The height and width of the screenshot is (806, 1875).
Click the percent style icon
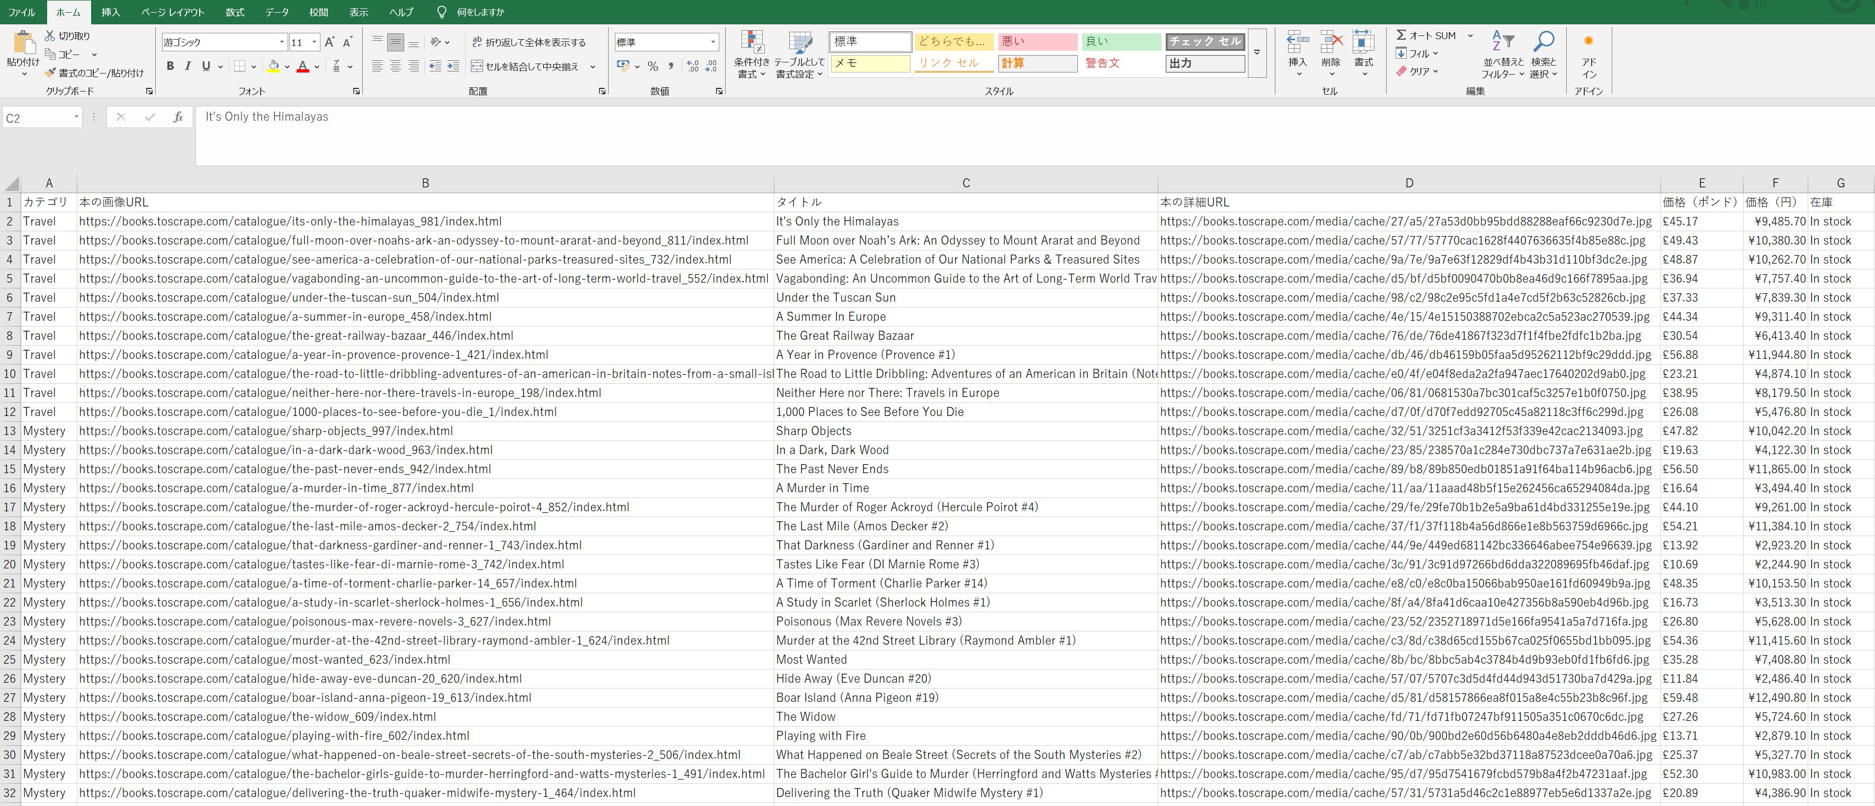[653, 66]
